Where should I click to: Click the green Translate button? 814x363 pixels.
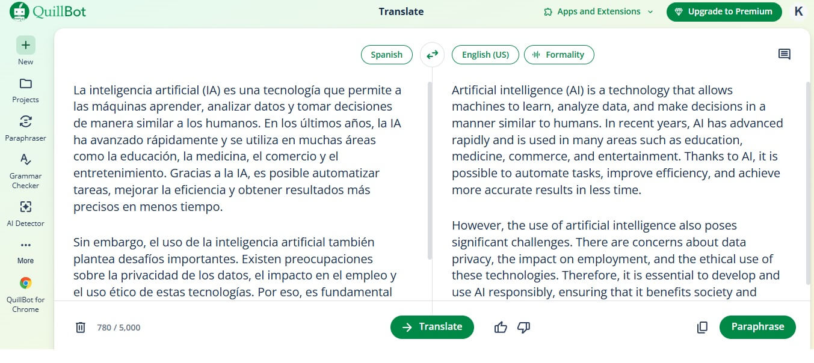click(432, 327)
